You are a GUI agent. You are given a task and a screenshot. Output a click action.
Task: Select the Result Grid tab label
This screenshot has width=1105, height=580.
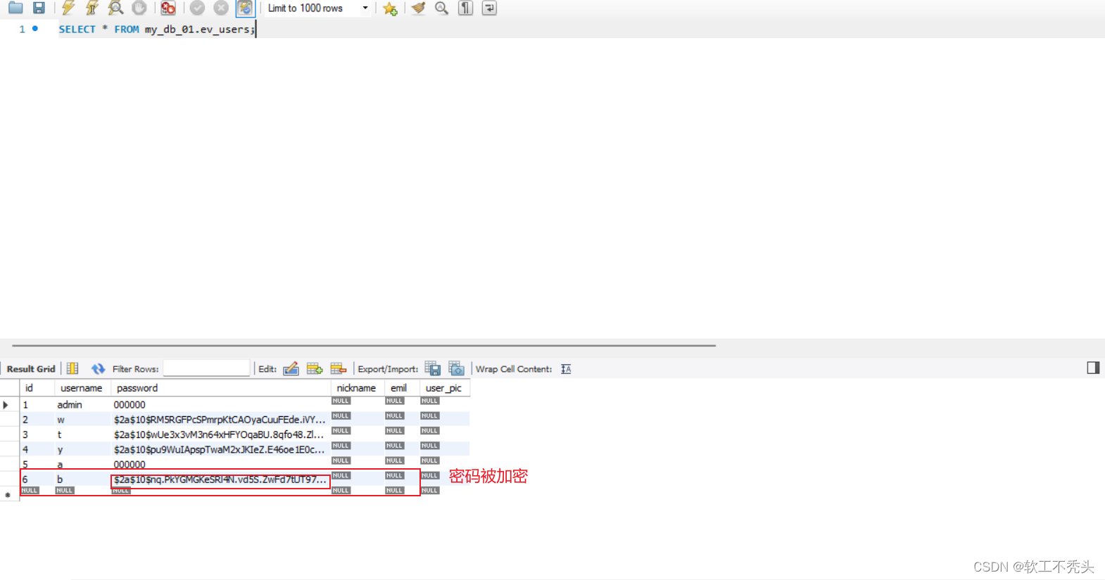click(31, 369)
